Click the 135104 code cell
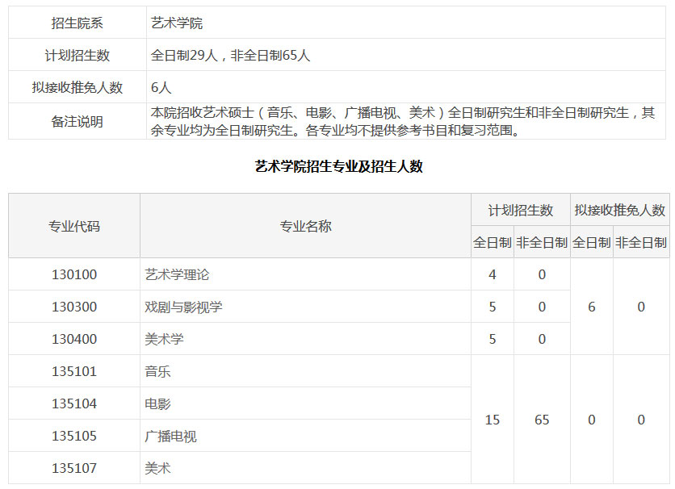This screenshot has width=675, height=489. [x=74, y=403]
